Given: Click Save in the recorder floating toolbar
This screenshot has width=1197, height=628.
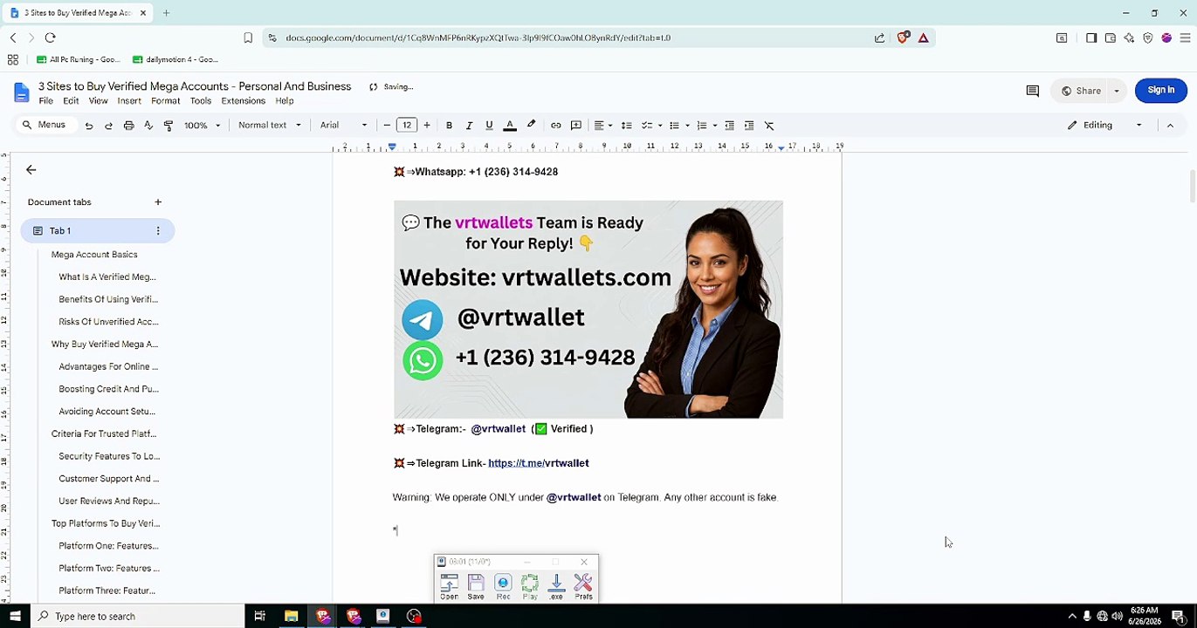Looking at the screenshot, I should click(476, 587).
